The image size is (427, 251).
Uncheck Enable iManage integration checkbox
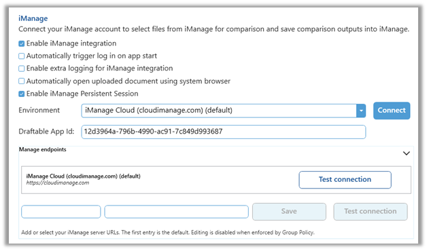pyautogui.click(x=22, y=43)
